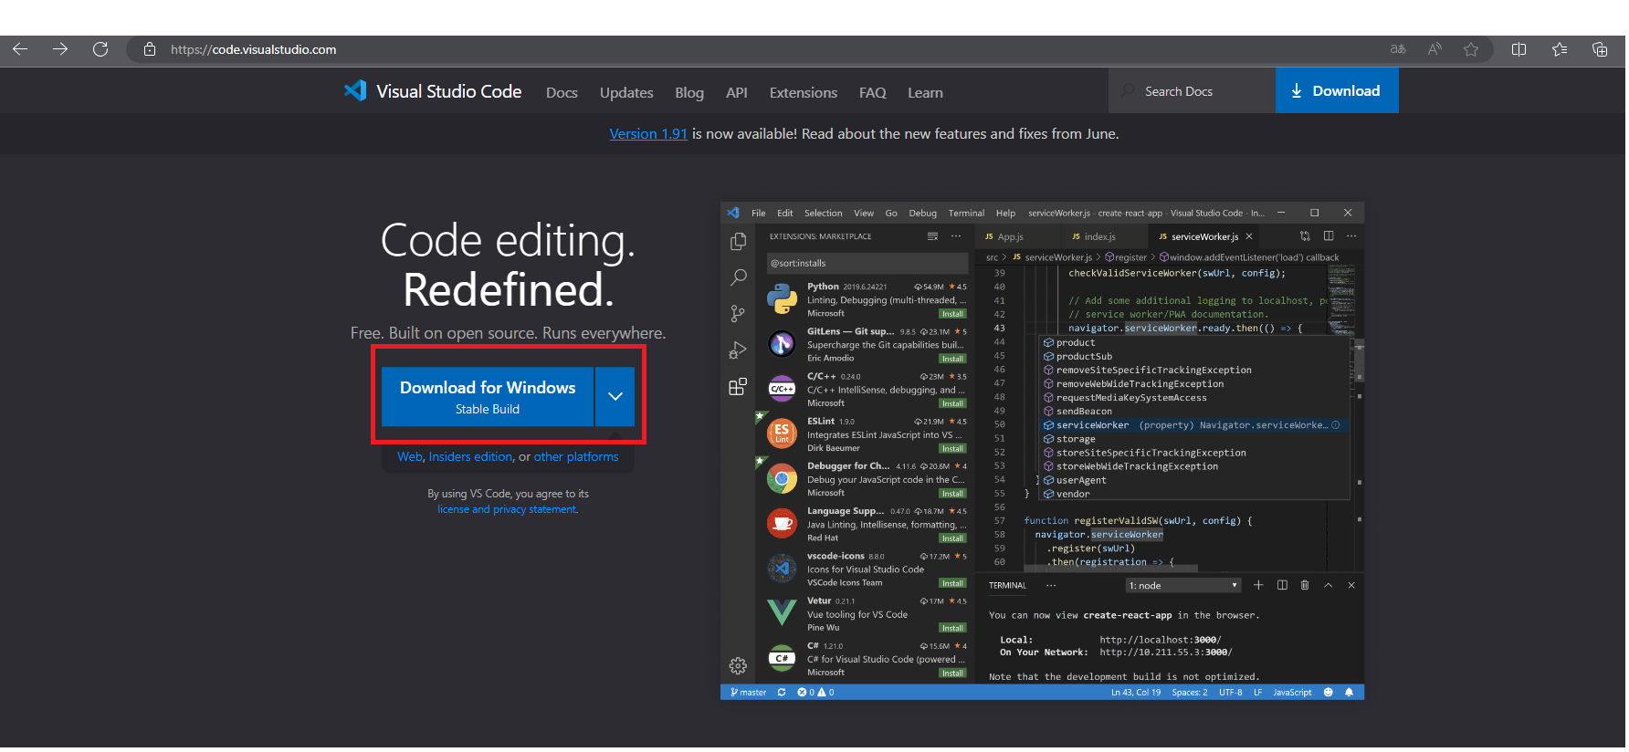Open the split screen browser icon
The image size is (1629, 752).
click(1519, 49)
